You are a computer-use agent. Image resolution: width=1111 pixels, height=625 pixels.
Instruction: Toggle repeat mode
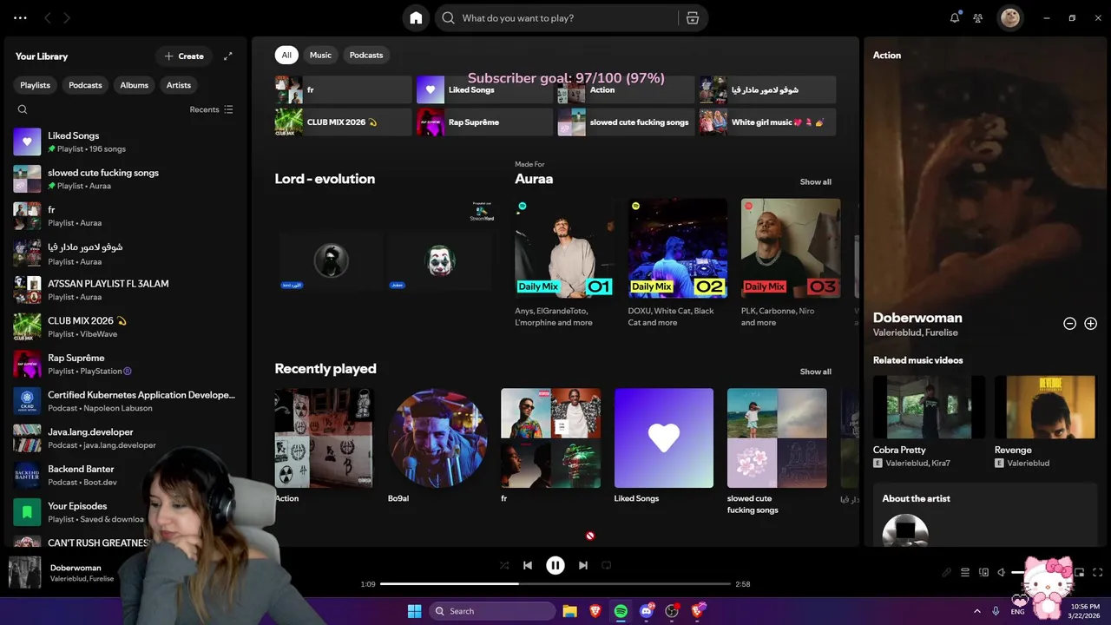point(607,565)
